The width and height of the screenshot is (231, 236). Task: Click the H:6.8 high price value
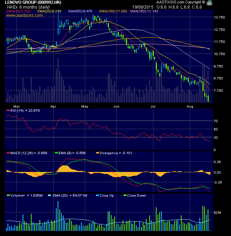click(173, 7)
